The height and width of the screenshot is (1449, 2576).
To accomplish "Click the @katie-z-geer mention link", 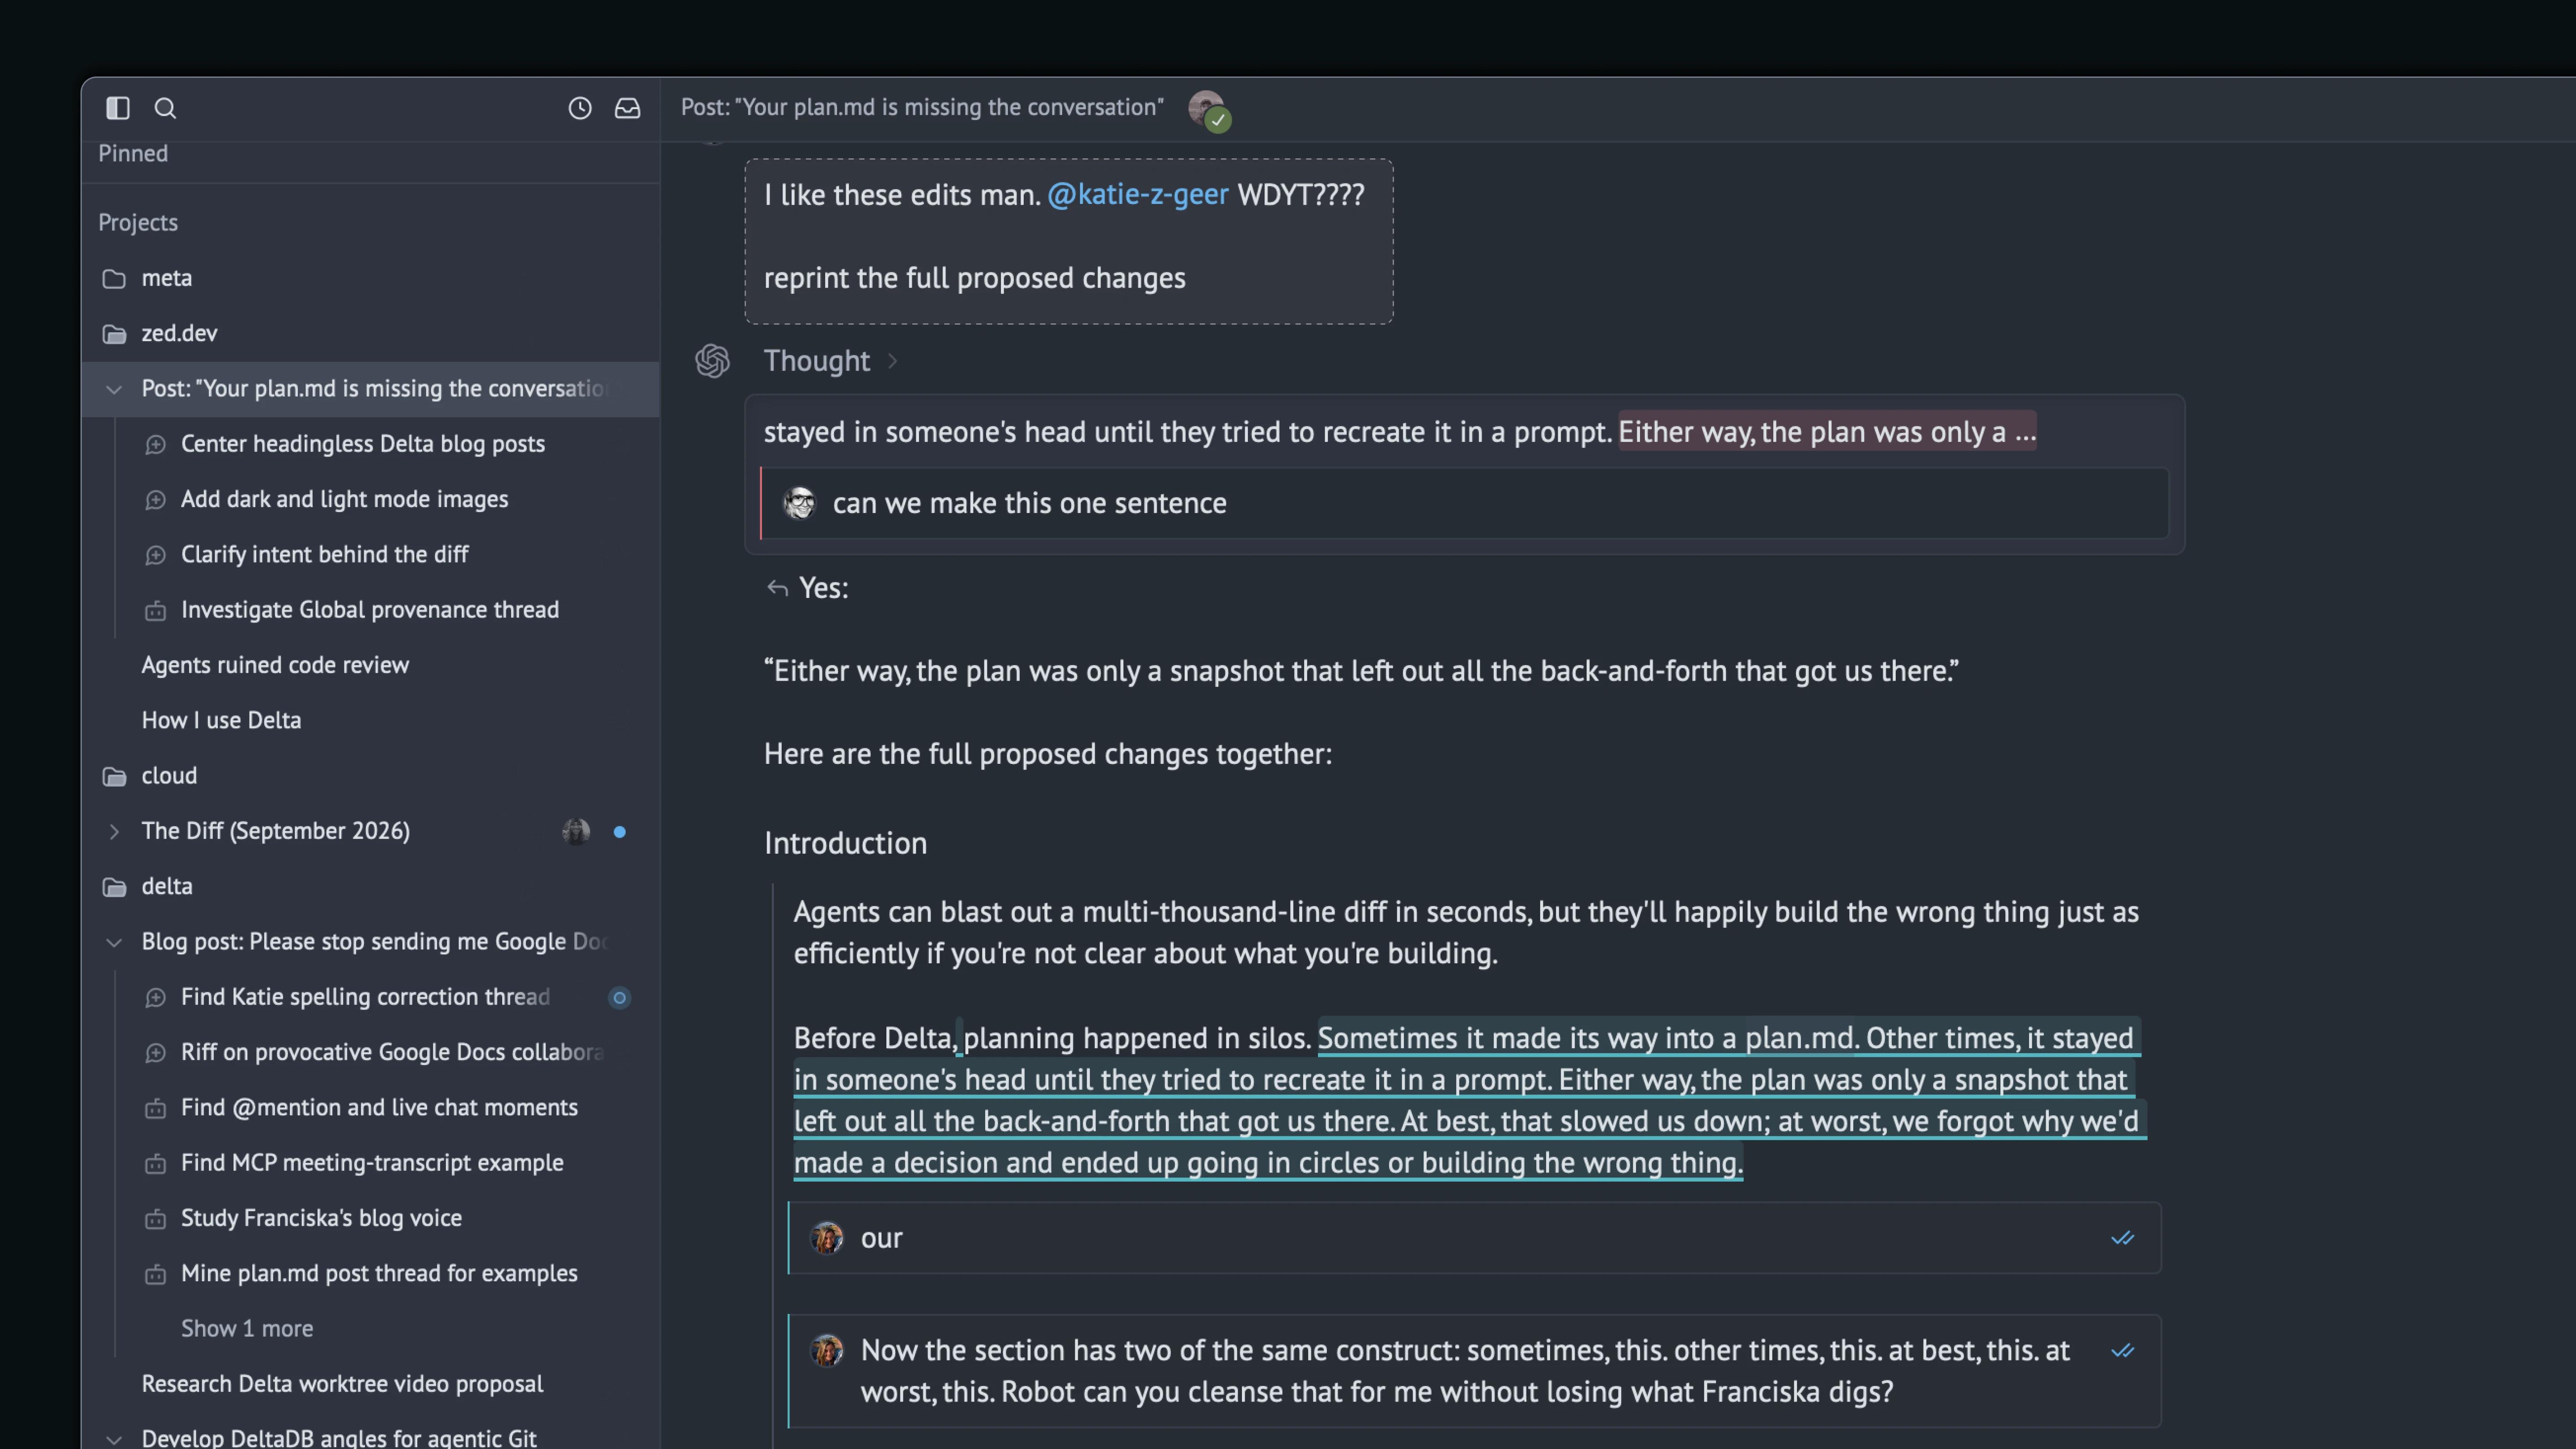I will [x=1138, y=195].
